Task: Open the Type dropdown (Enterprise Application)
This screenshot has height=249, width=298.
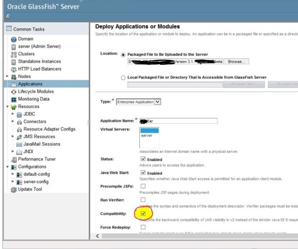Action: pos(138,102)
